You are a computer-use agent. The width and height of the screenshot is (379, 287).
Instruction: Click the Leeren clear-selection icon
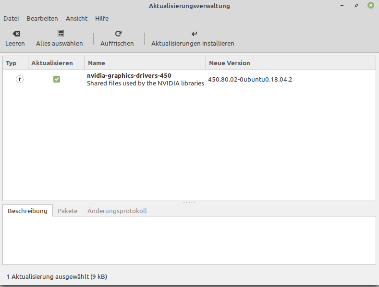tap(16, 34)
